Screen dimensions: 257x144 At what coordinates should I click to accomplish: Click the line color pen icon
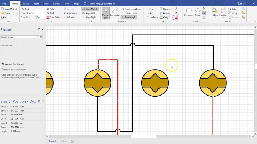(x=176, y=17)
